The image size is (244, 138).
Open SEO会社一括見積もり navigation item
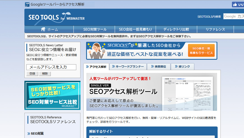135,29
